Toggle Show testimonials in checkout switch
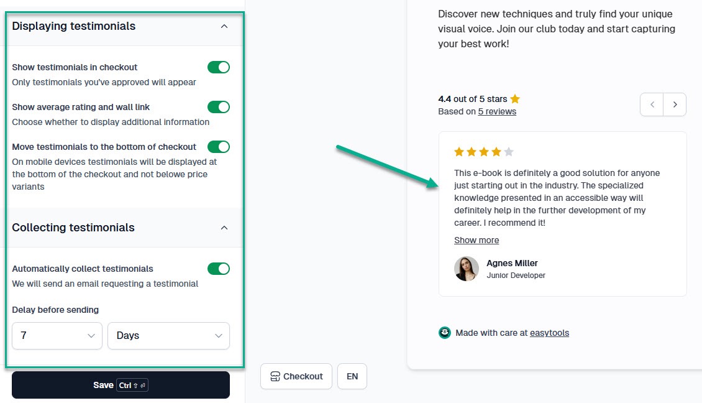Image resolution: width=702 pixels, height=403 pixels. click(219, 67)
